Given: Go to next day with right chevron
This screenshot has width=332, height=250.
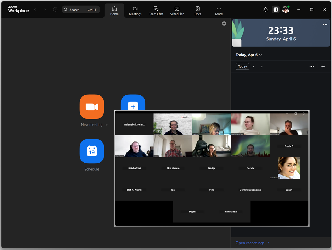Looking at the screenshot, I should (261, 66).
